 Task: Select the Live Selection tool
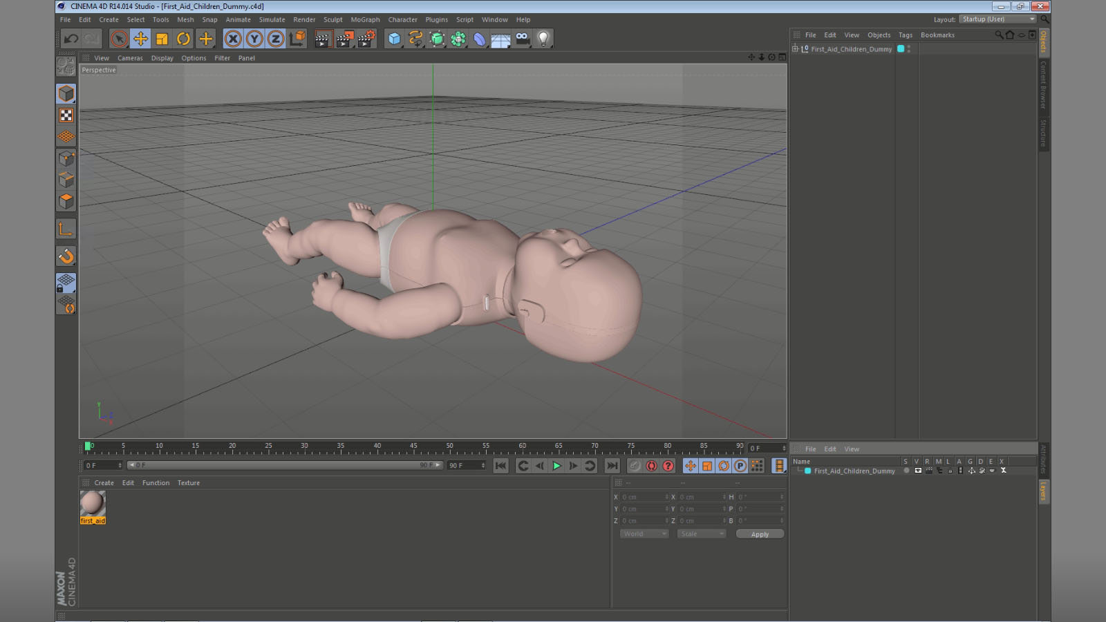(119, 39)
